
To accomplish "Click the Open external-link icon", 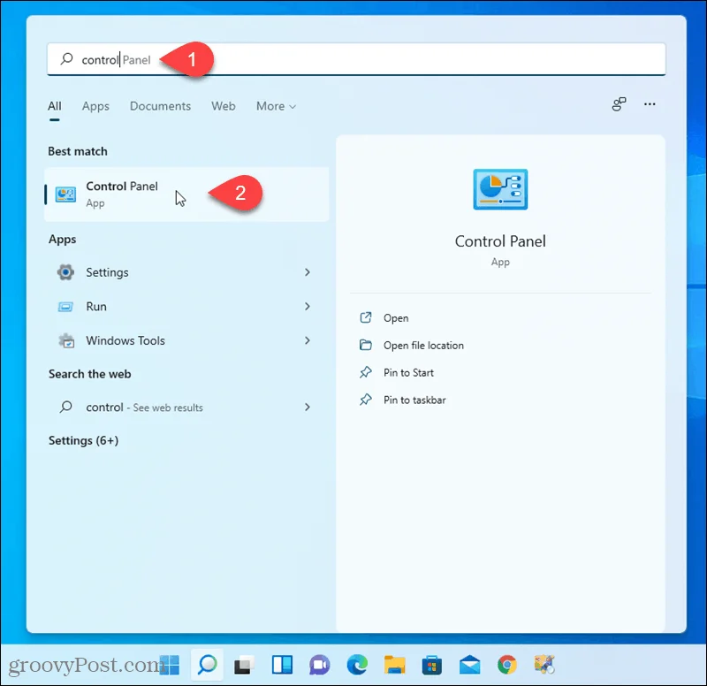I will pyautogui.click(x=366, y=317).
